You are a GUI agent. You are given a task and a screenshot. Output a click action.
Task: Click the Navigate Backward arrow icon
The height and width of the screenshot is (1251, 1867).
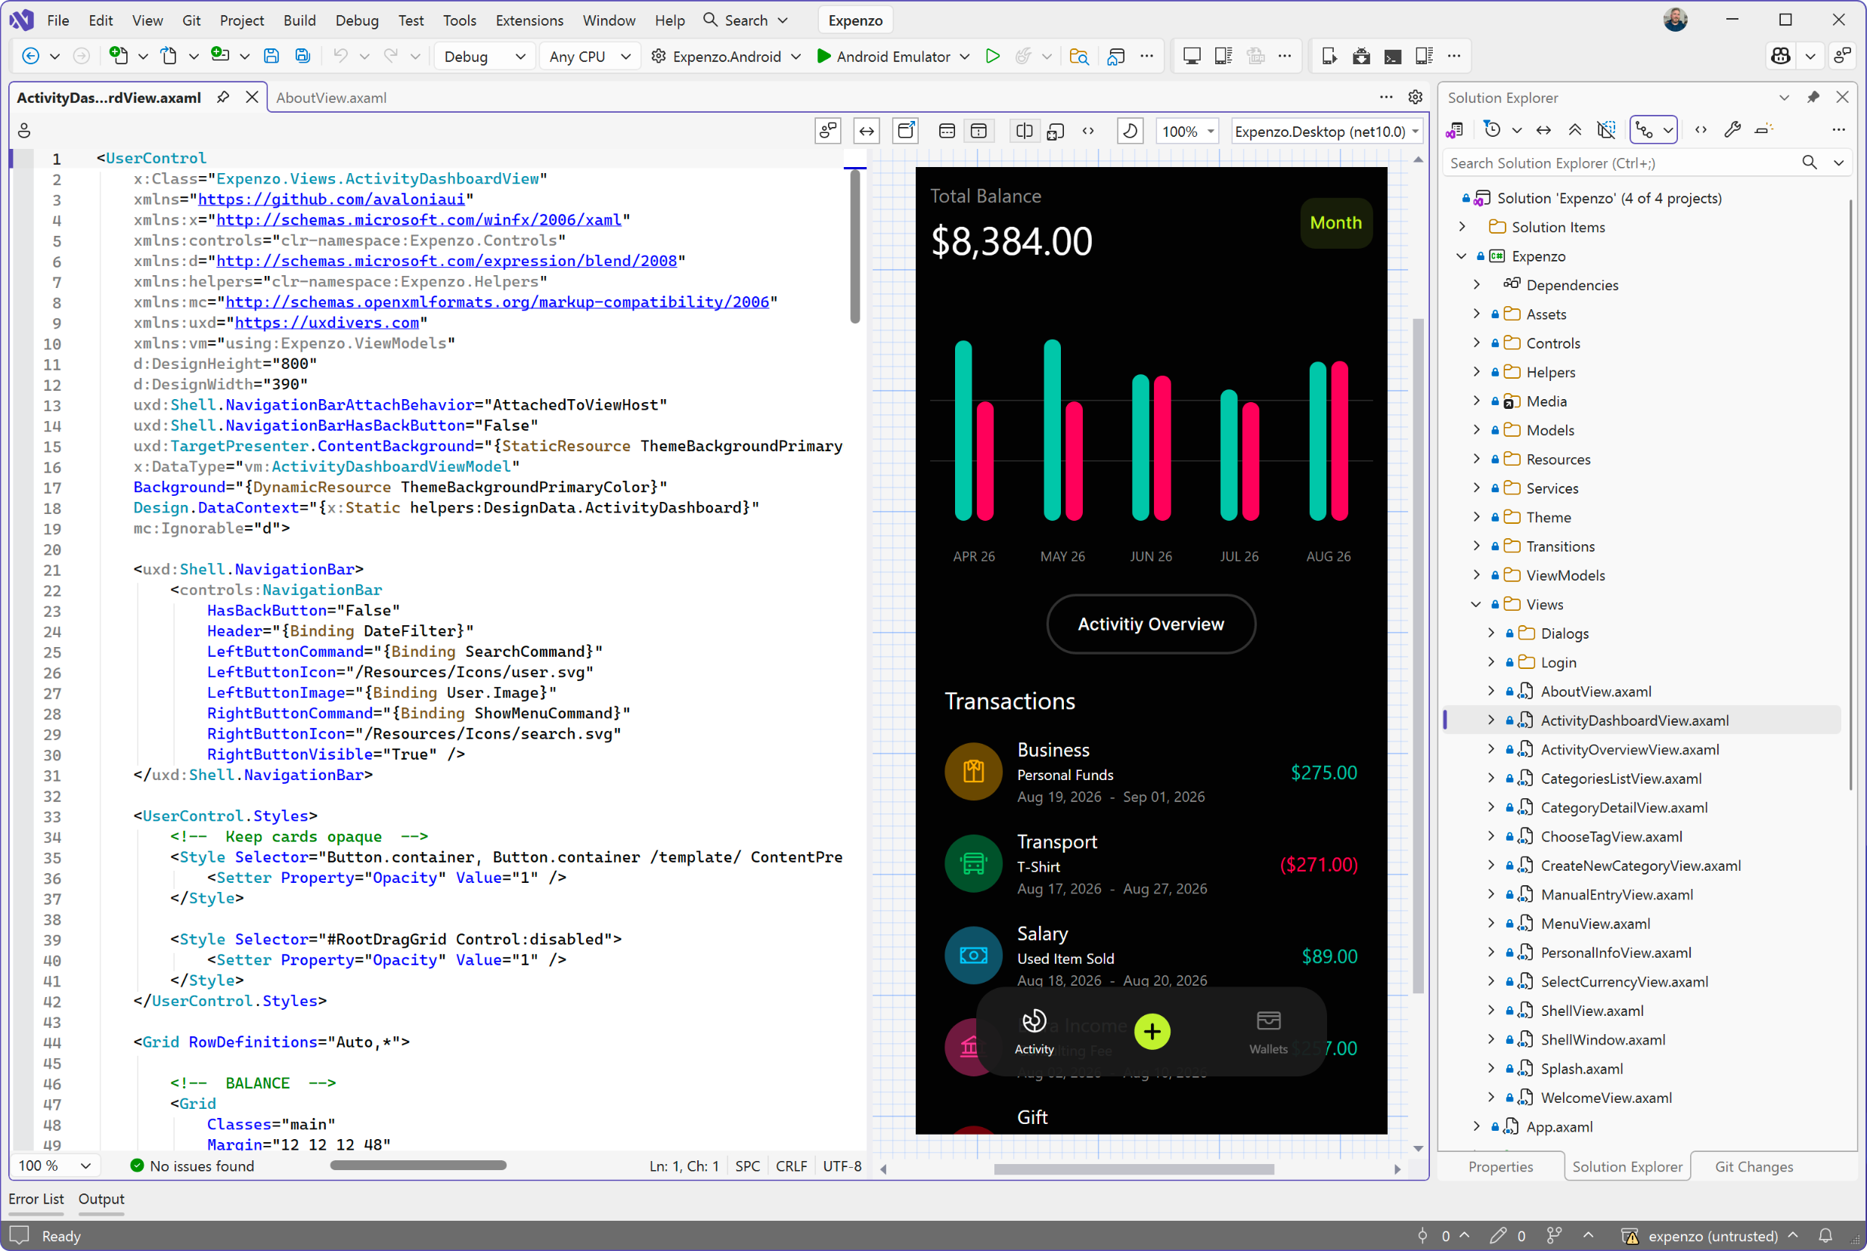tap(30, 56)
